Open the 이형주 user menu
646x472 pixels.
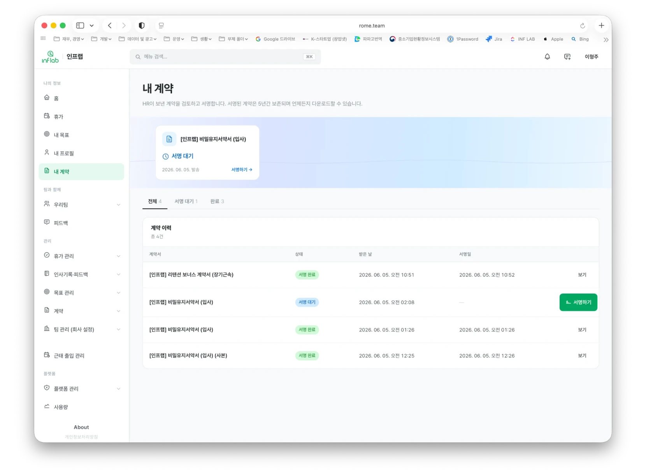(x=592, y=57)
